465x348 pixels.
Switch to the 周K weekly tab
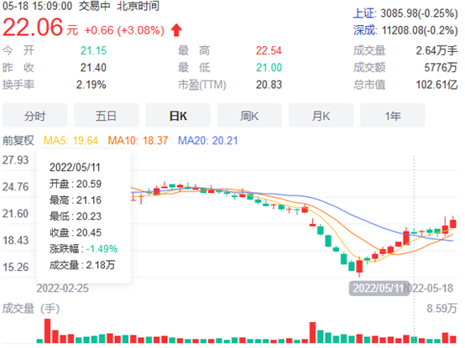249,116
